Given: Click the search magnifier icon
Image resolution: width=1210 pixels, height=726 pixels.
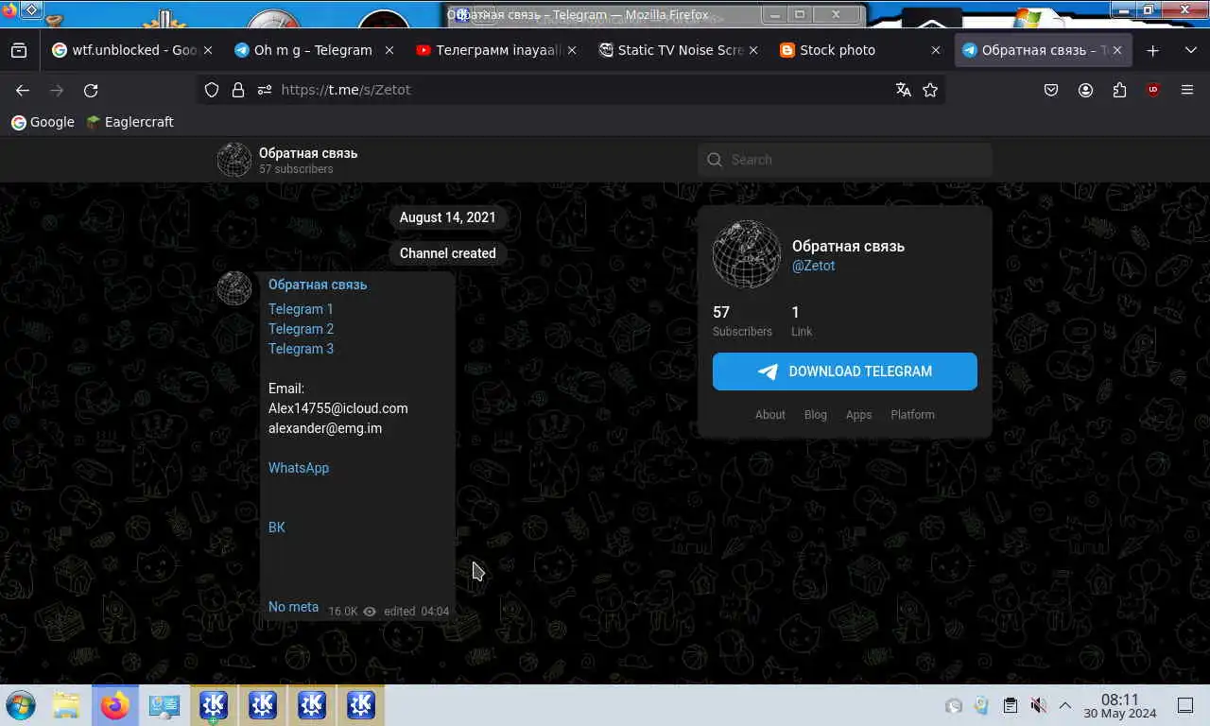Looking at the screenshot, I should coord(715,160).
